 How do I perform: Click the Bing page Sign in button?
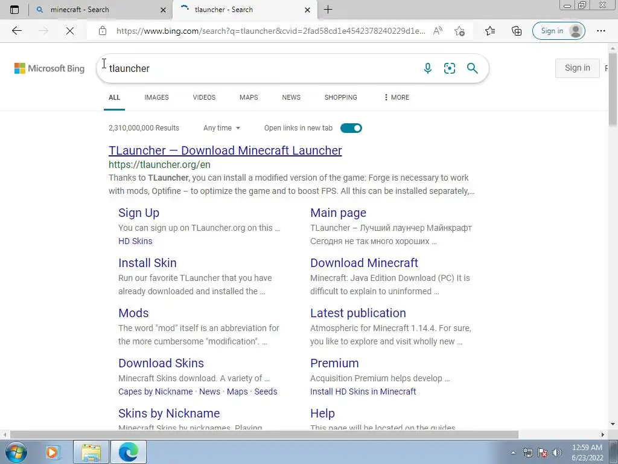[x=578, y=68]
